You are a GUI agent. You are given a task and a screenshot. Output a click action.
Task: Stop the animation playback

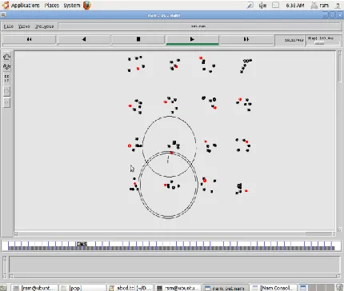(138, 39)
